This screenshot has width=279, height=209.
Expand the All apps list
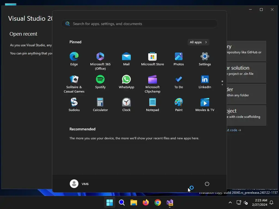[x=198, y=42]
